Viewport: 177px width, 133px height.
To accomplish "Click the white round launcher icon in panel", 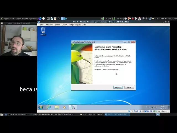I will (x=43, y=19).
